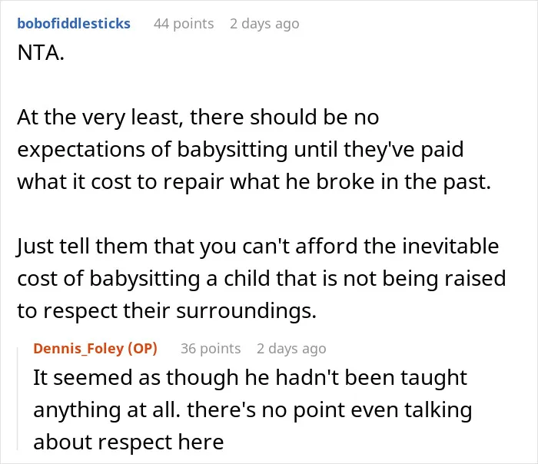Click the word "inevitable" in the top comment
The height and width of the screenshot is (464, 538).
[450, 247]
